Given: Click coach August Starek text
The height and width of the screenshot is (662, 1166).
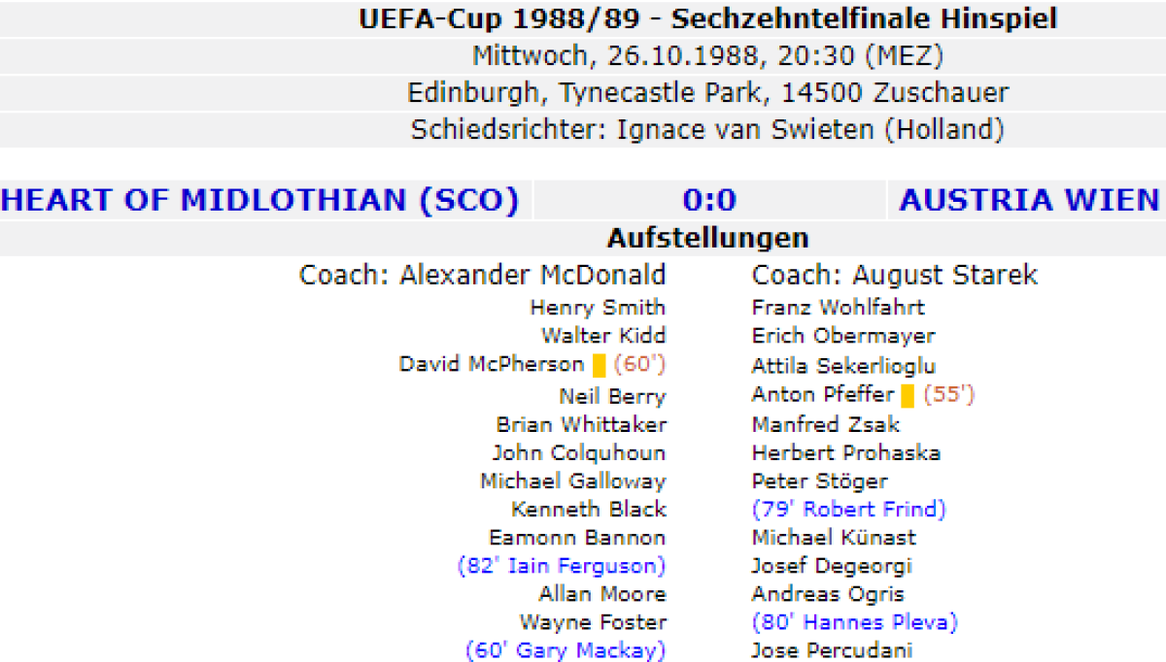Looking at the screenshot, I should 894,276.
